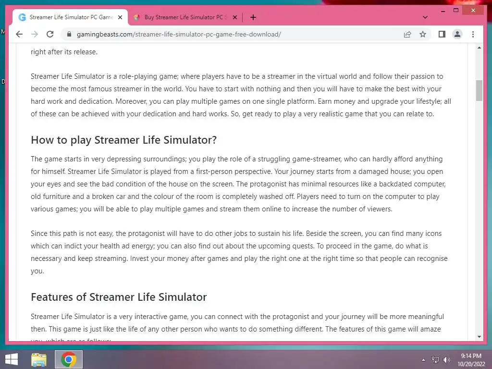Switch to Streamer Life Simulator PC Game tab
The width and height of the screenshot is (492, 369).
click(71, 17)
